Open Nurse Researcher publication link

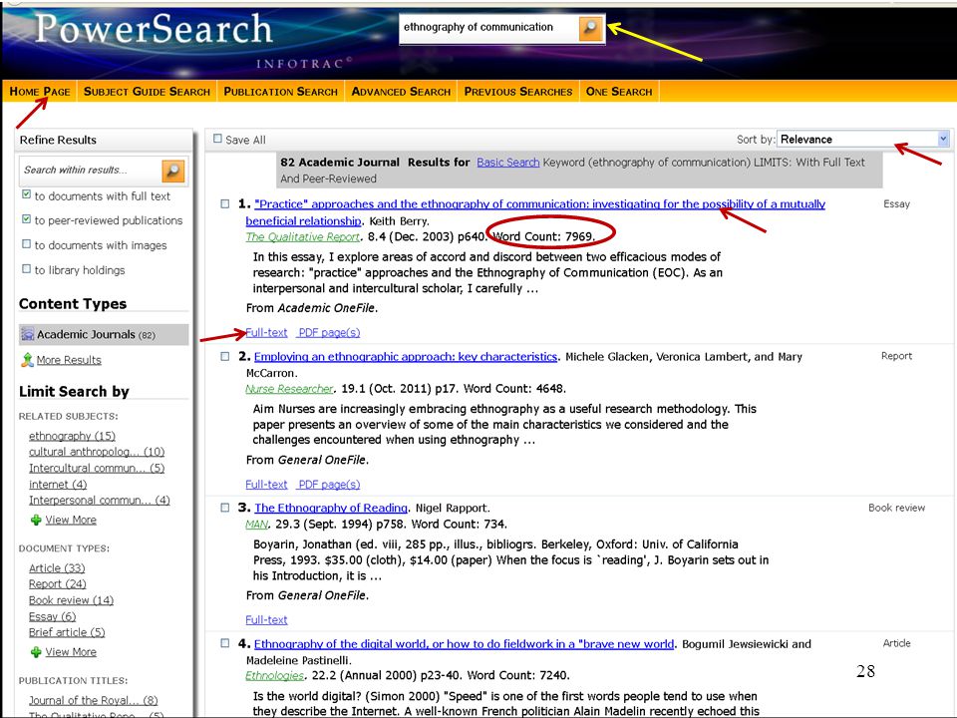(289, 389)
